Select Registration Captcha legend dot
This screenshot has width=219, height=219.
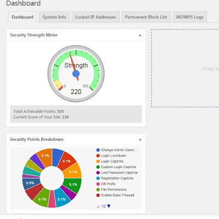[98, 178]
